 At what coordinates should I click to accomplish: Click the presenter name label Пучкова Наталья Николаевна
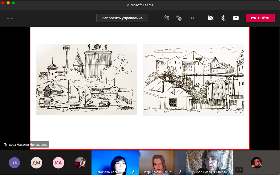click(26, 145)
